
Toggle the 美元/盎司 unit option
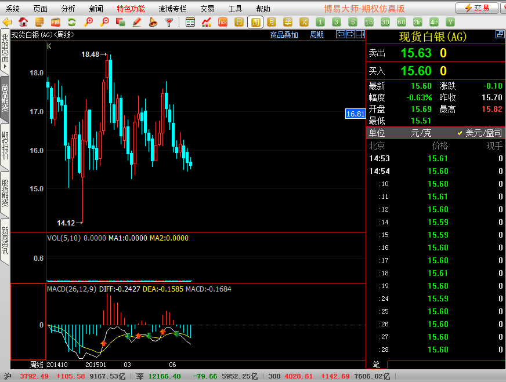tap(479, 133)
